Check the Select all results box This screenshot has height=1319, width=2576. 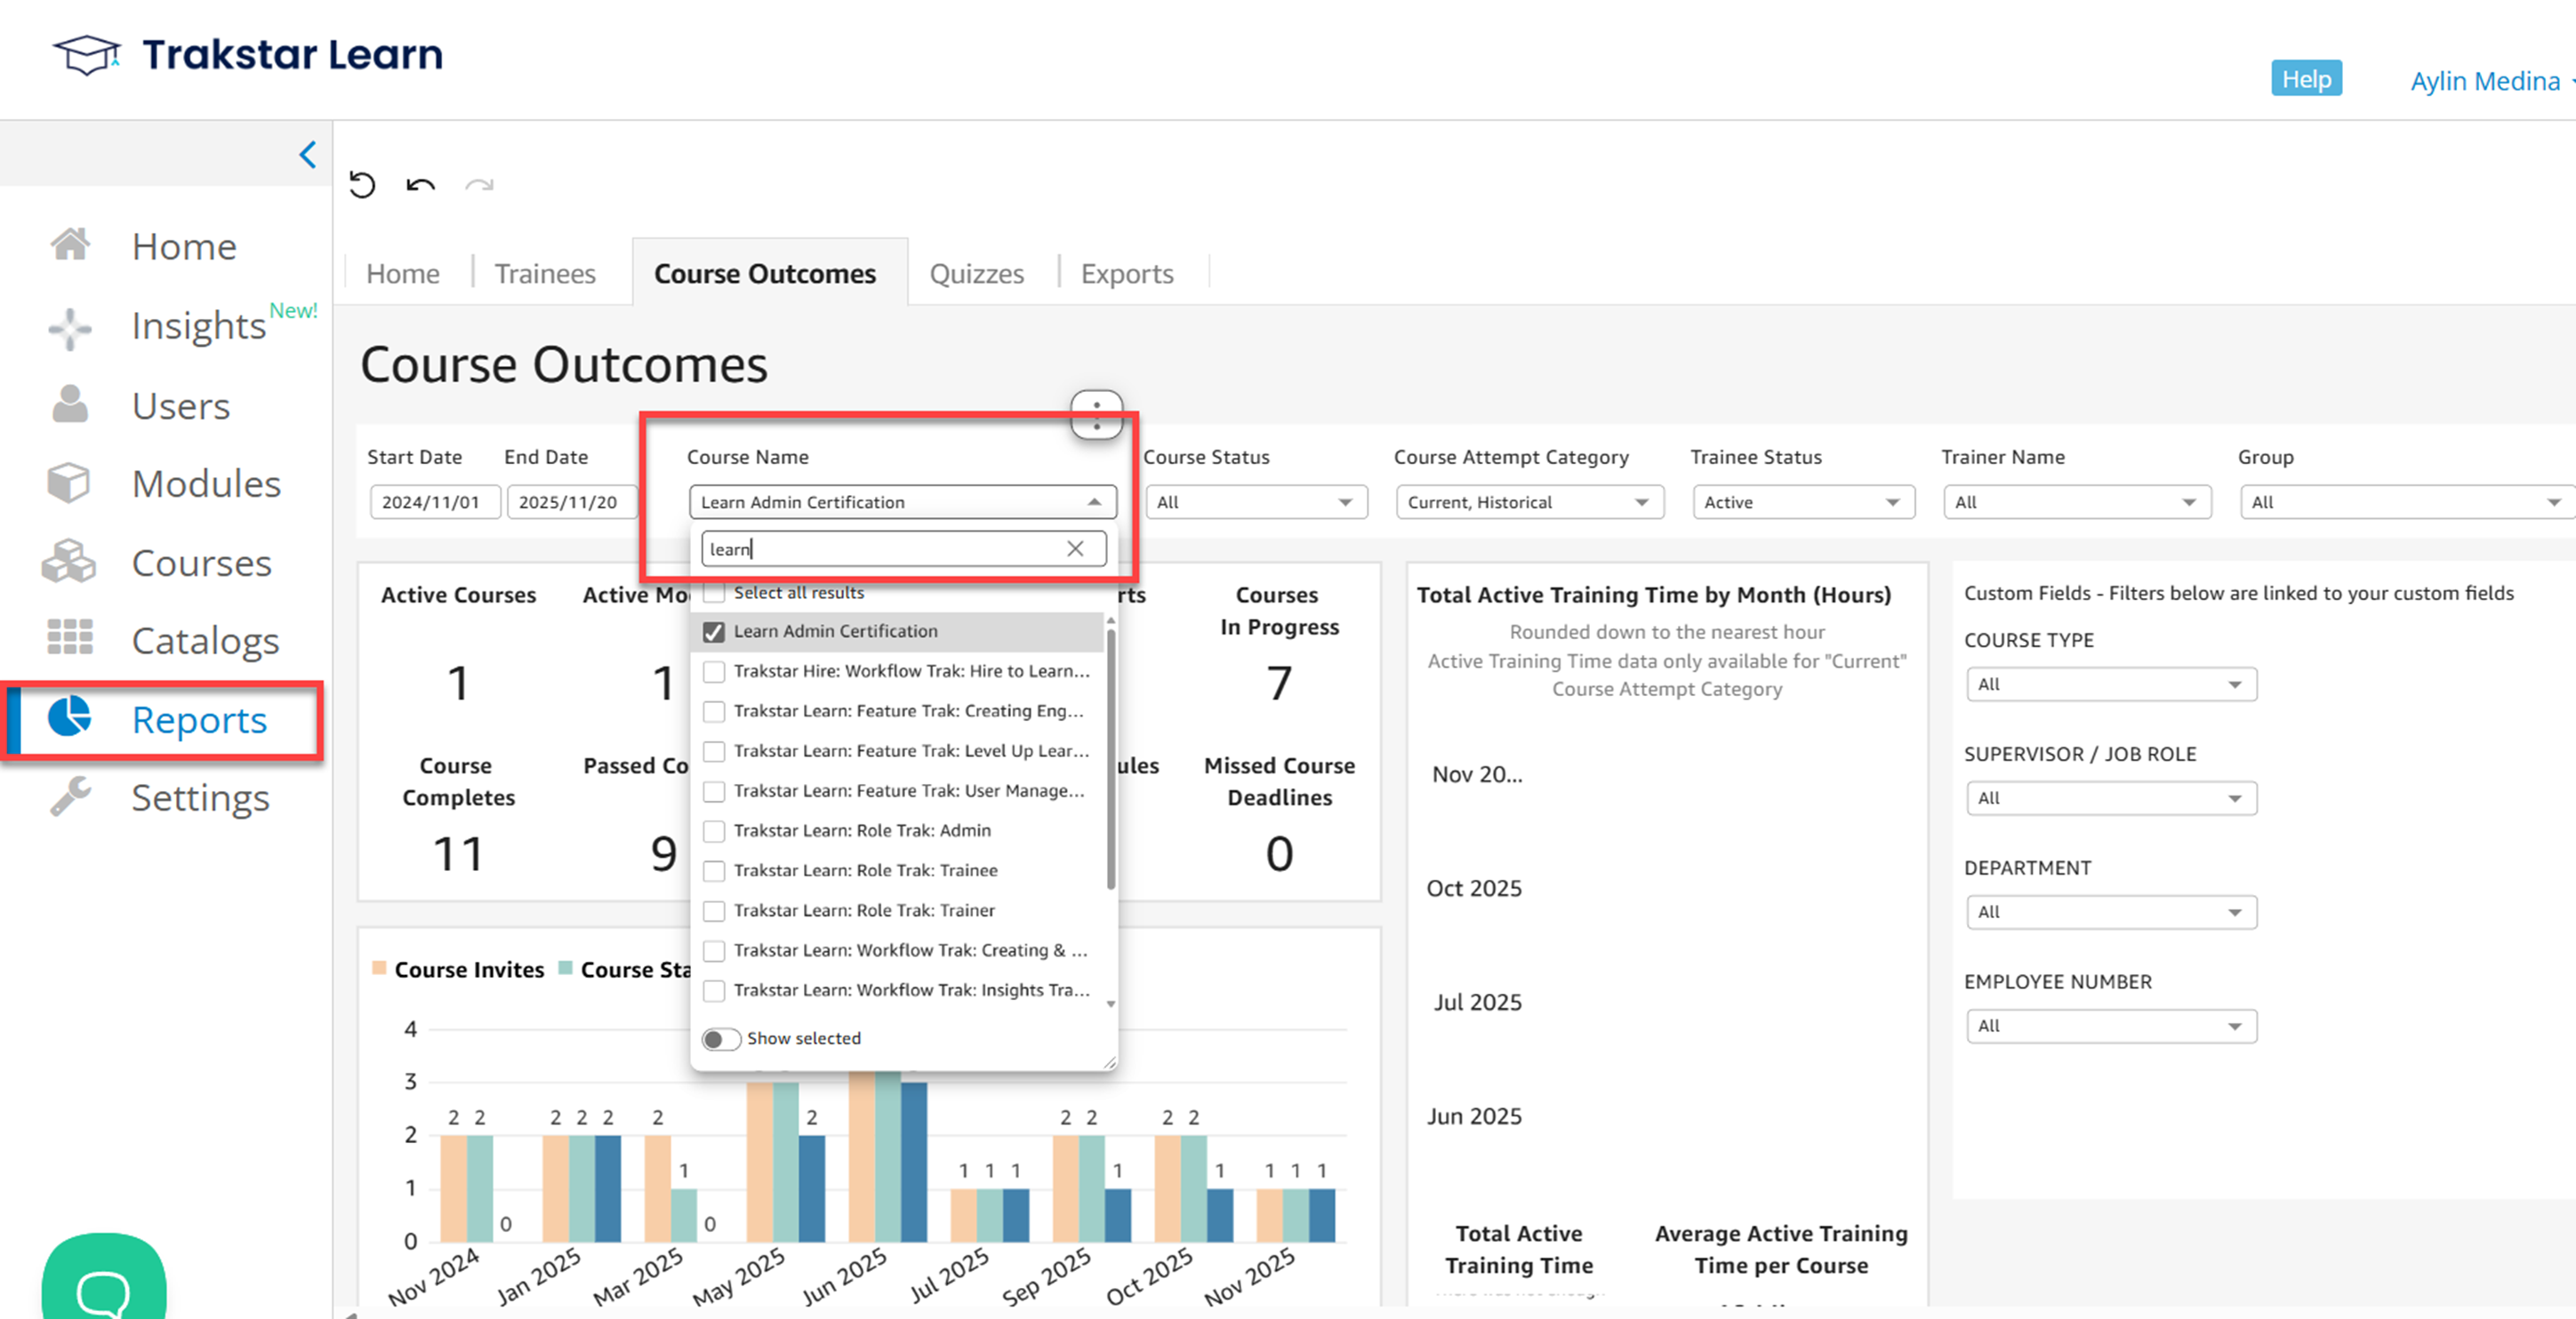click(714, 593)
